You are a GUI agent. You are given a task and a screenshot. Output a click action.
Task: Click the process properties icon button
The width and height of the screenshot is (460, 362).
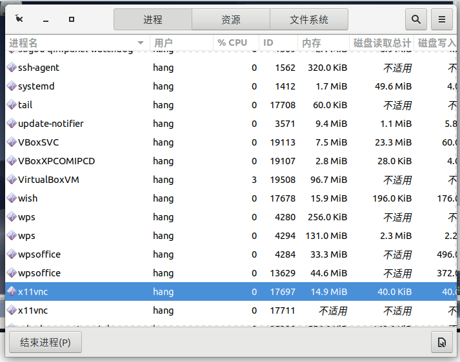pyautogui.click(x=441, y=342)
